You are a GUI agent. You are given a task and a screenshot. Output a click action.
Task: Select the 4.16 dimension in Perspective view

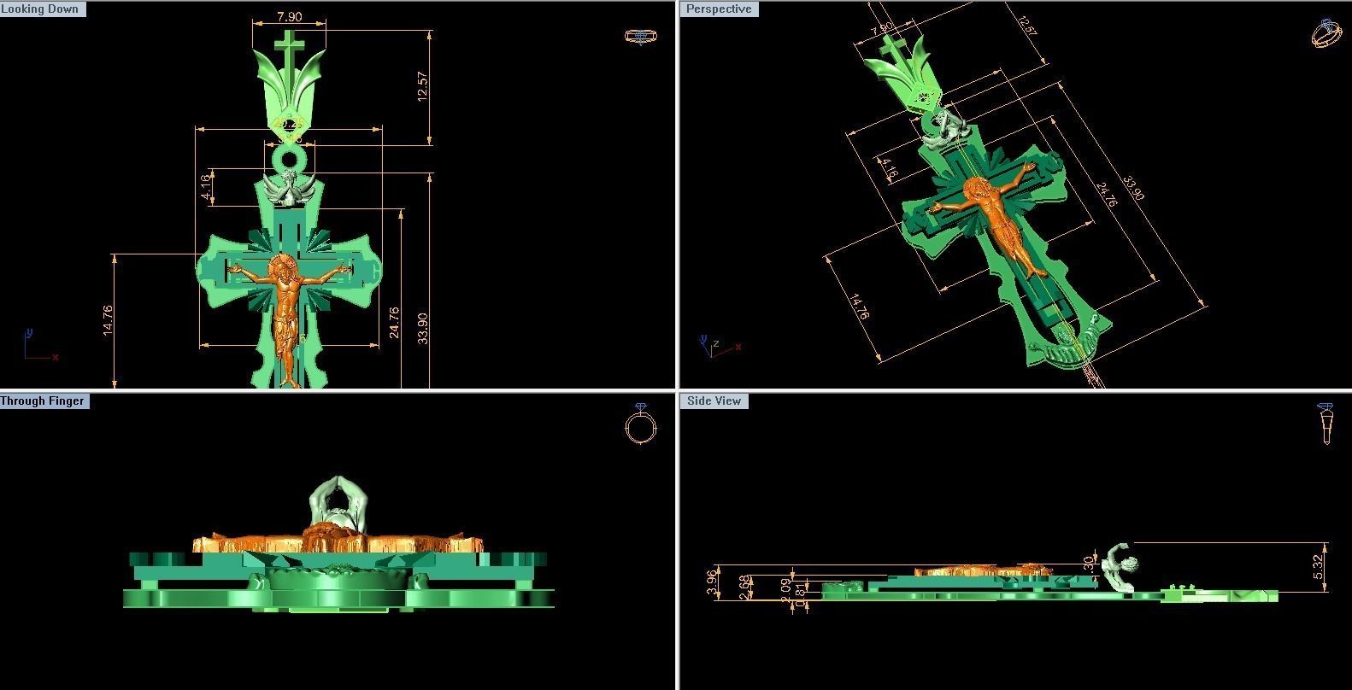pyautogui.click(x=889, y=168)
